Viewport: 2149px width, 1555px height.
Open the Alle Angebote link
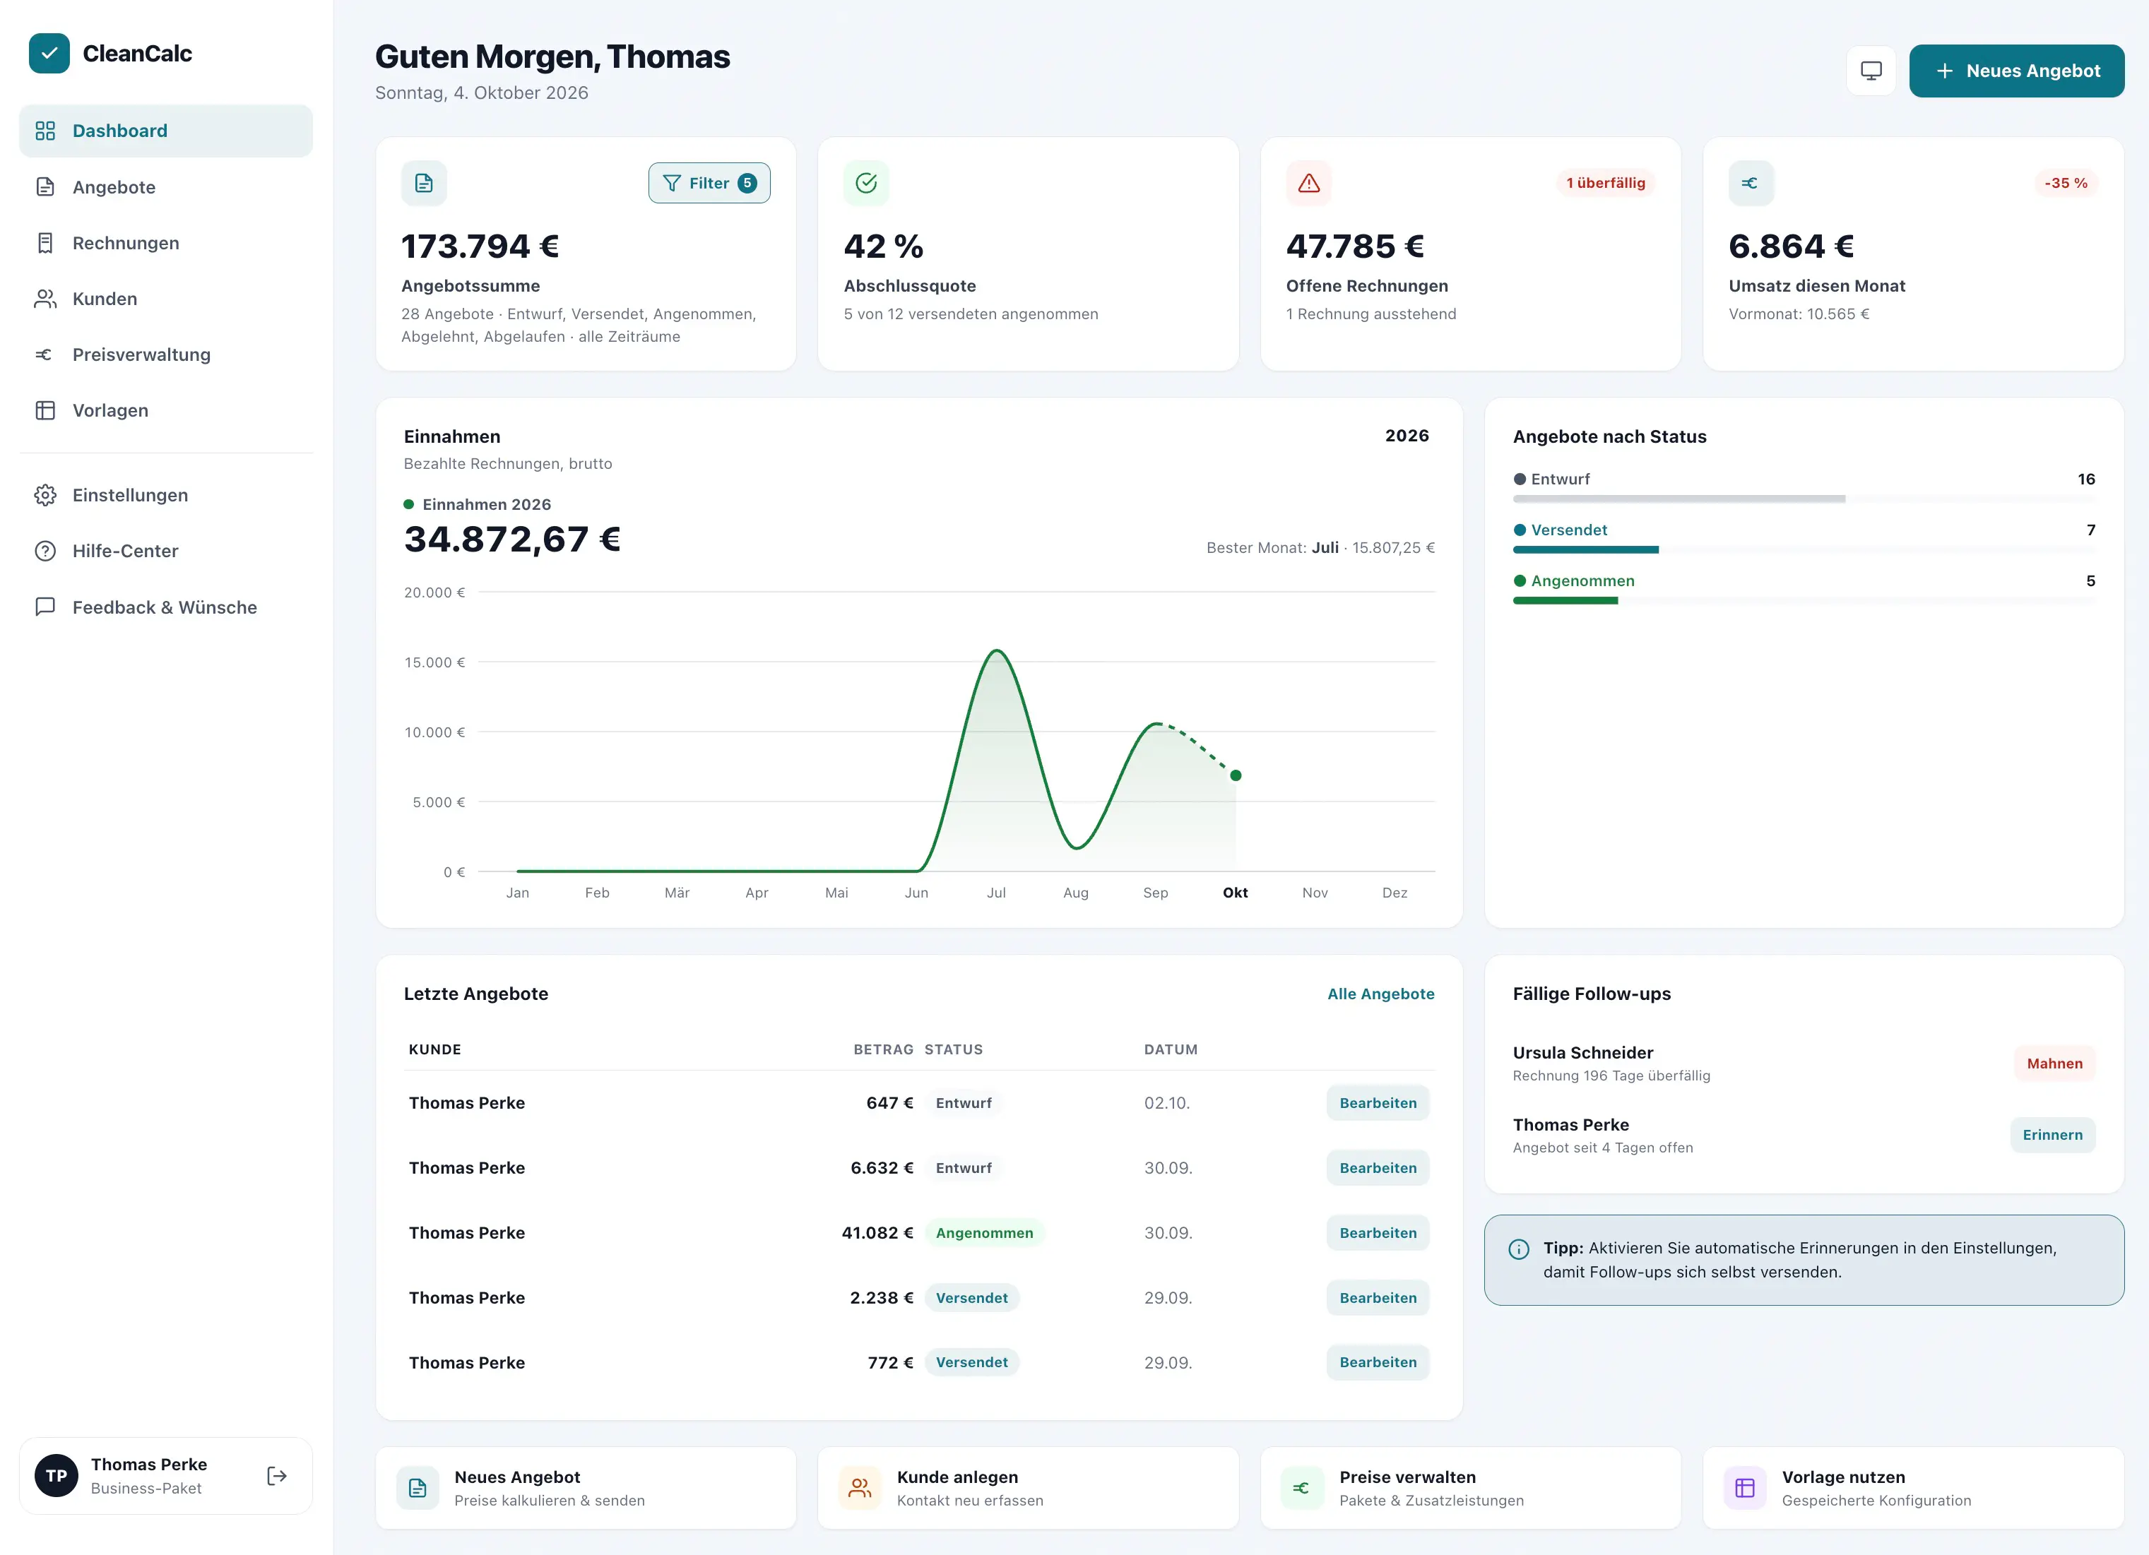click(x=1380, y=994)
